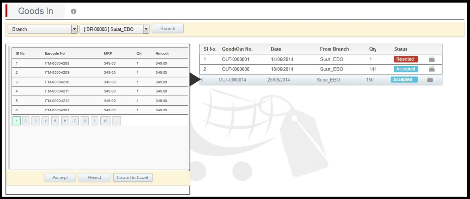The width and height of the screenshot is (470, 199).
Task: Click OUT-0000001 goods out number
Action: (235, 59)
